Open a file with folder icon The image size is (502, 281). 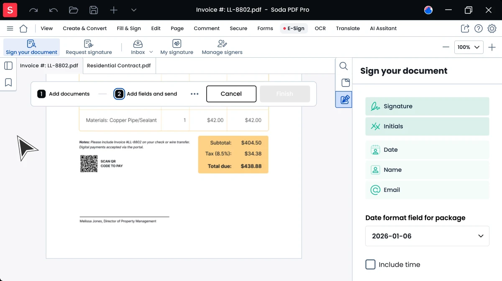tap(74, 10)
